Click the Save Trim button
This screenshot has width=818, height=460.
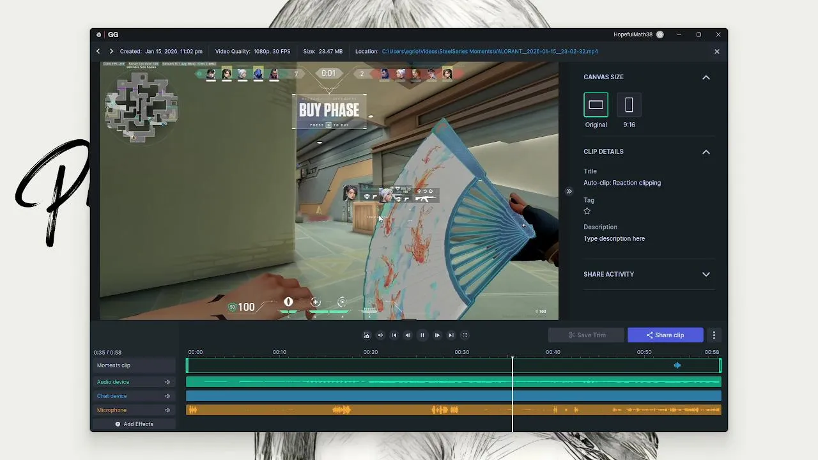pos(586,335)
